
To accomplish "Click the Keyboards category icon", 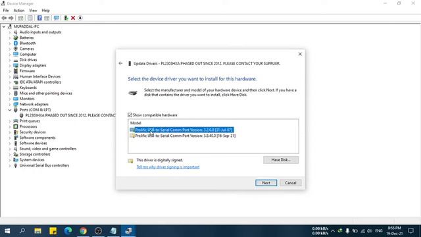I will [16, 88].
